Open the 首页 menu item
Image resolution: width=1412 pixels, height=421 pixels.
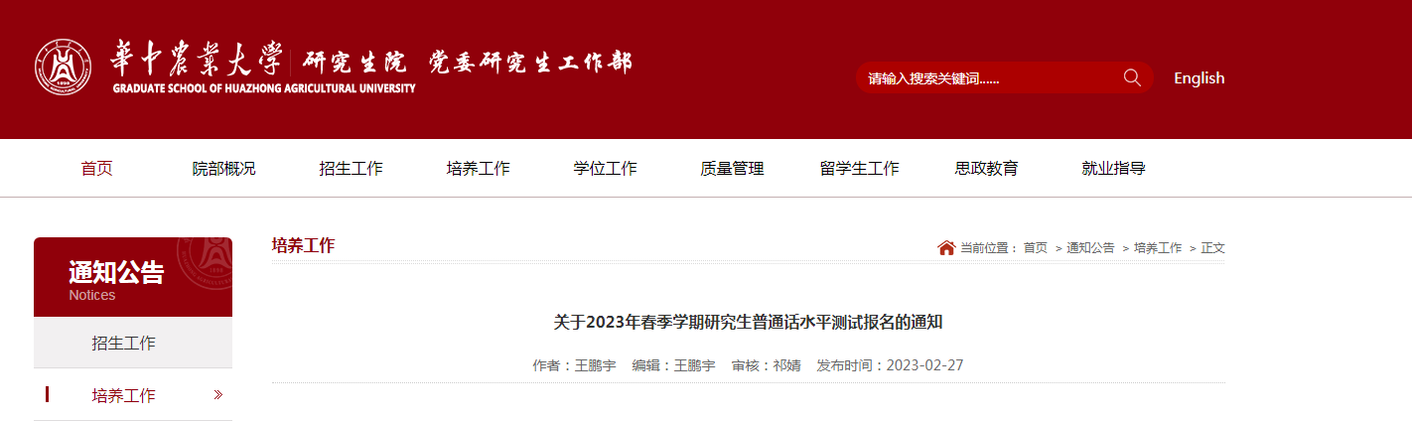pyautogui.click(x=97, y=169)
